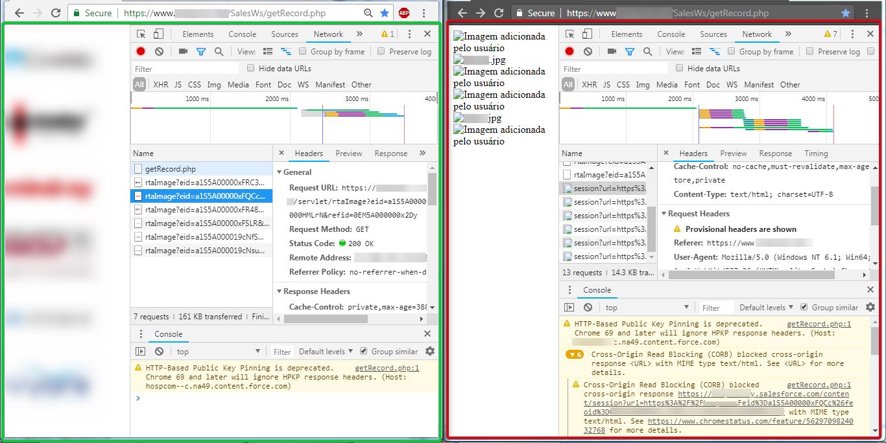Enable Preserve log in left DevTools

point(381,51)
